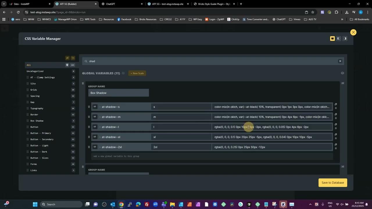
Task: Open the Typography category
Action: pos(37,108)
